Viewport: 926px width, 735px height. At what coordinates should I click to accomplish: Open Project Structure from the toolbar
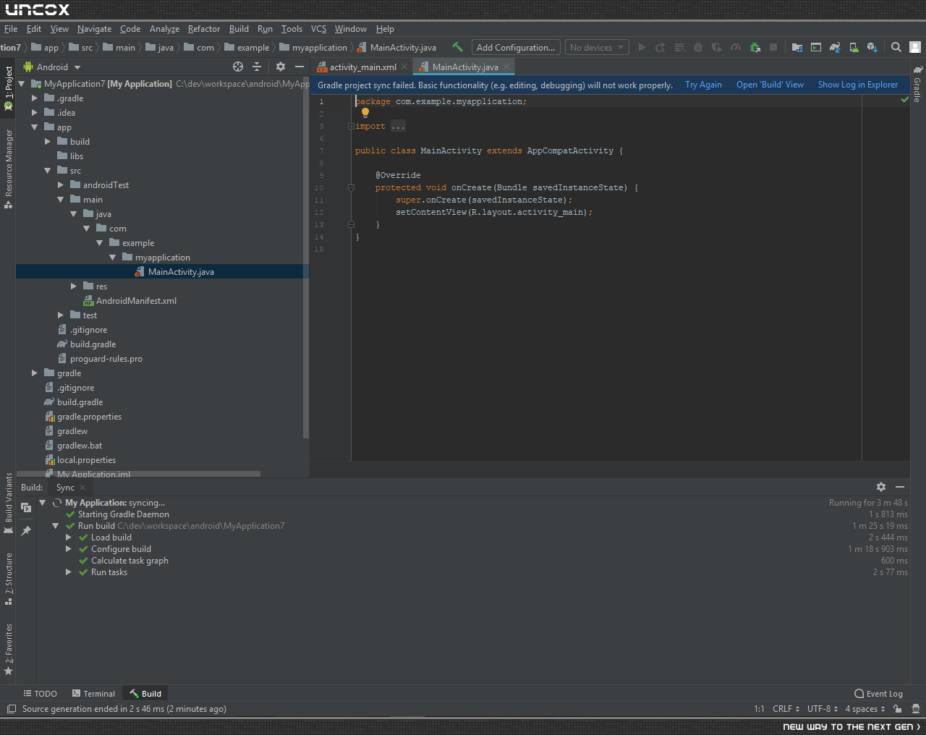pos(797,47)
